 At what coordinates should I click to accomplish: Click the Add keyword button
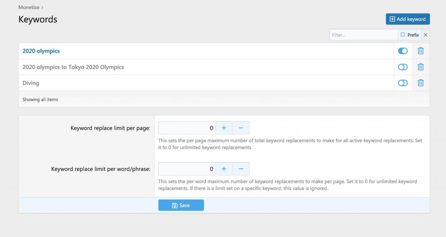pyautogui.click(x=408, y=19)
